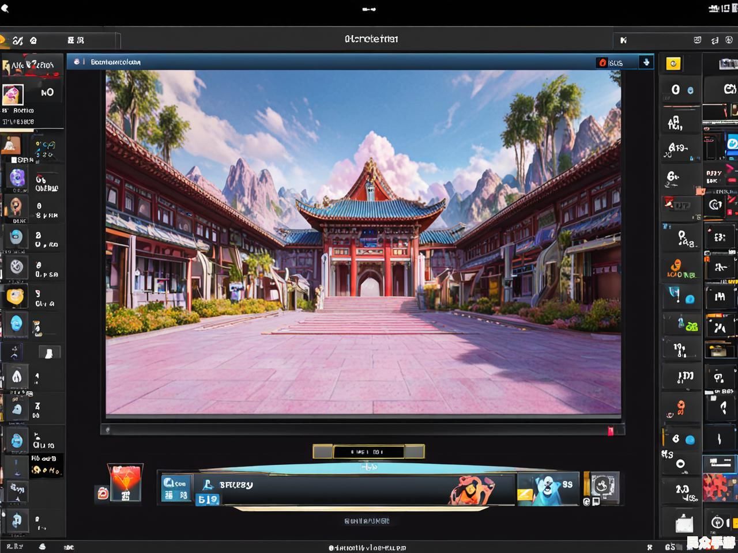Viewport: 738px width, 553px height.
Task: Toggle the small white checkbox in left sidebar
Action: click(49, 353)
